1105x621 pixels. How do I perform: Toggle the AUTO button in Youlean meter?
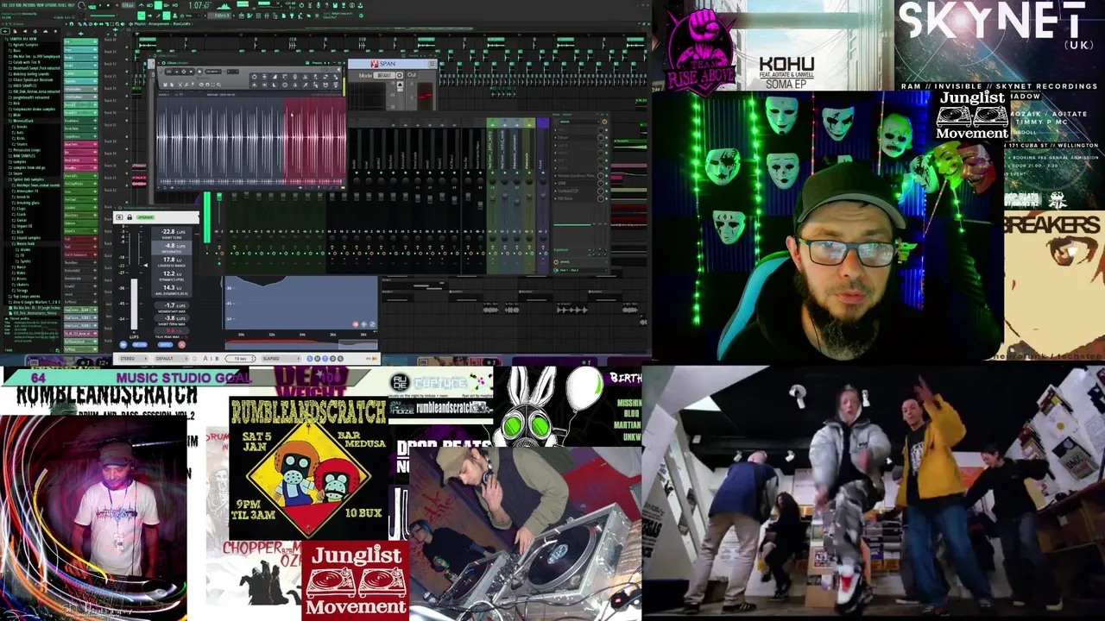pyautogui.click(x=165, y=344)
